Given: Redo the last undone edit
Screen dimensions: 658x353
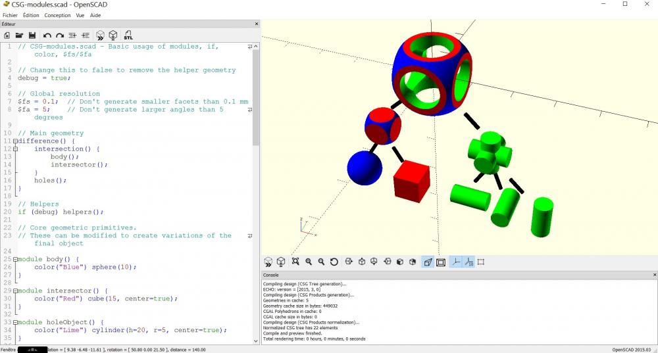Looking at the screenshot, I should 60,35.
